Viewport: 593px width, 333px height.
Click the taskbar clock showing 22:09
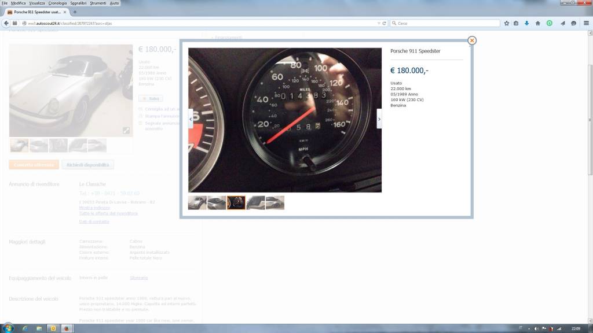[576, 329]
